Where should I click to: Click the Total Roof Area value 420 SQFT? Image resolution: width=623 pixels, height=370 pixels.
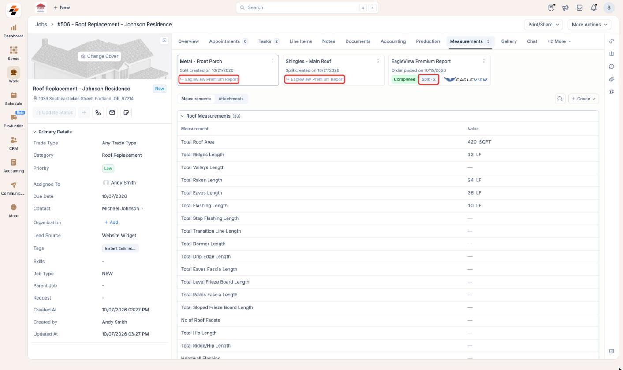coord(479,142)
